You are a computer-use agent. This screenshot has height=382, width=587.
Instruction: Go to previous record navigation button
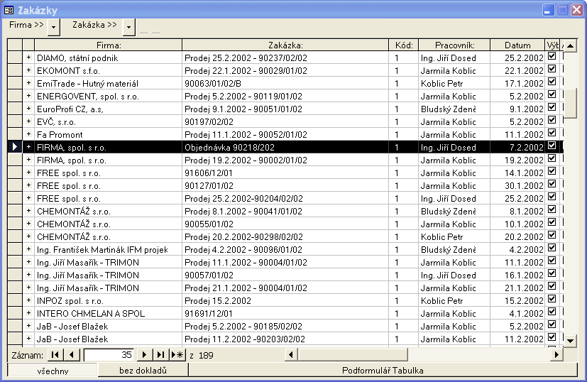click(x=70, y=354)
